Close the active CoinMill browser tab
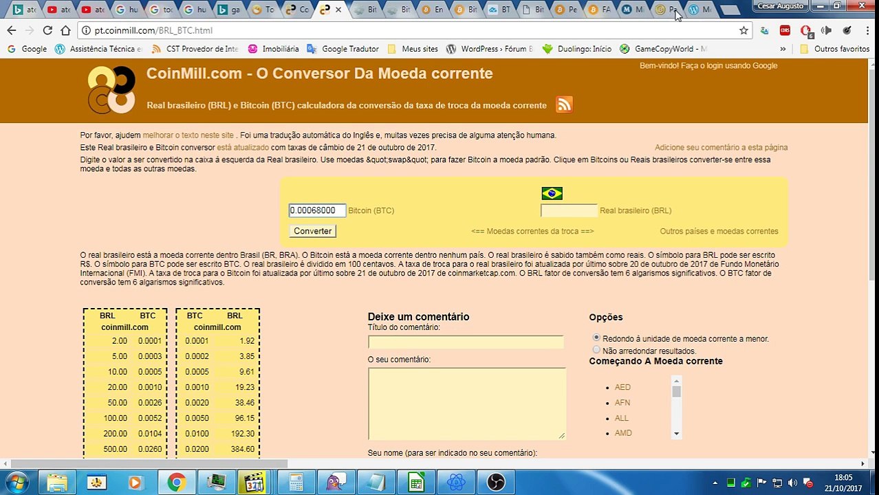 pos(338,10)
